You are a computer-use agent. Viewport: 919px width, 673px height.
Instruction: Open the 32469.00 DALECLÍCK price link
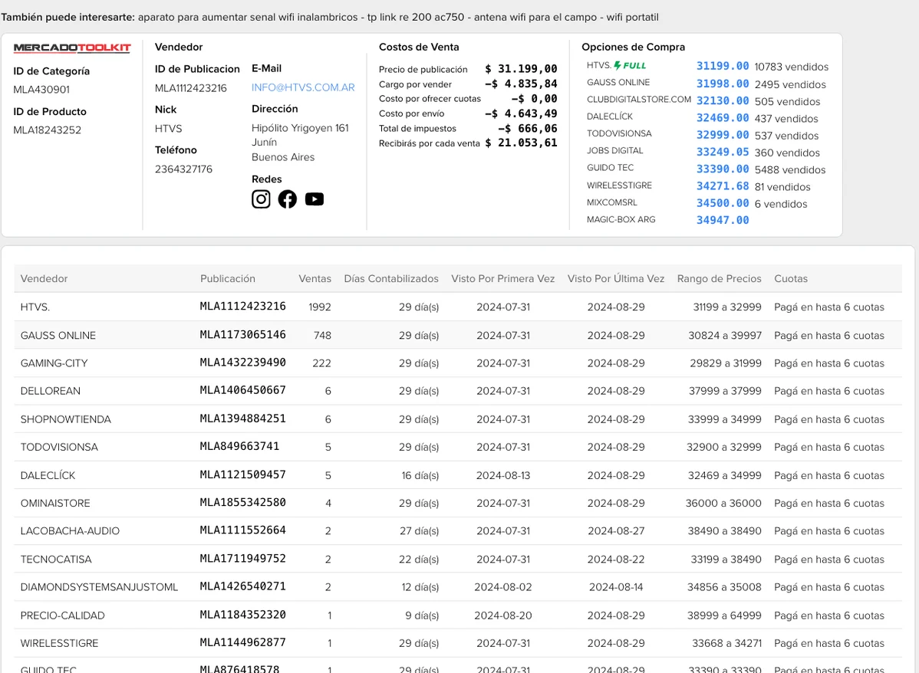[x=723, y=118]
